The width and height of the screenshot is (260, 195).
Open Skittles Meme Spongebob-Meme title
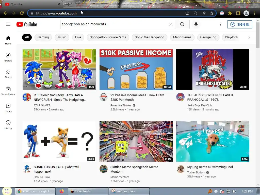(x=134, y=169)
